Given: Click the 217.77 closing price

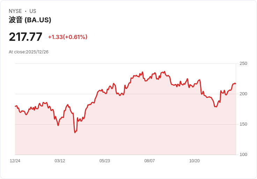Looking at the screenshot, I should [x=25, y=37].
